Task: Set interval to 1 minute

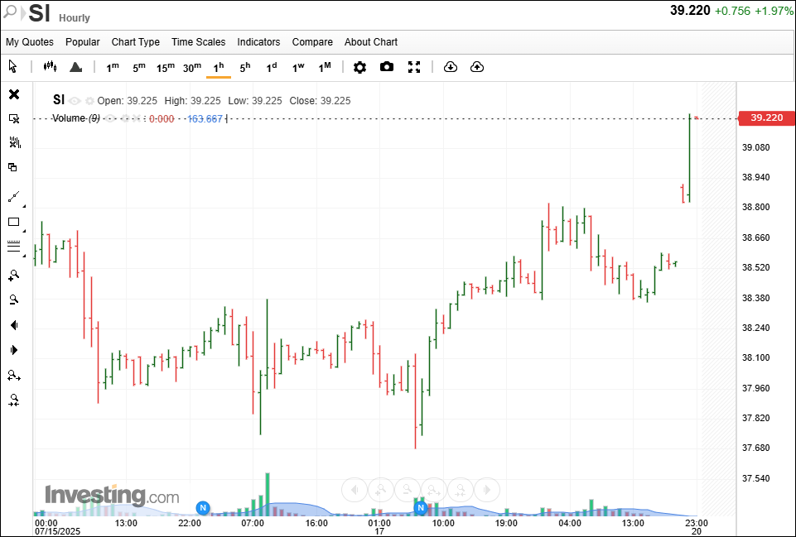Action: 112,68
